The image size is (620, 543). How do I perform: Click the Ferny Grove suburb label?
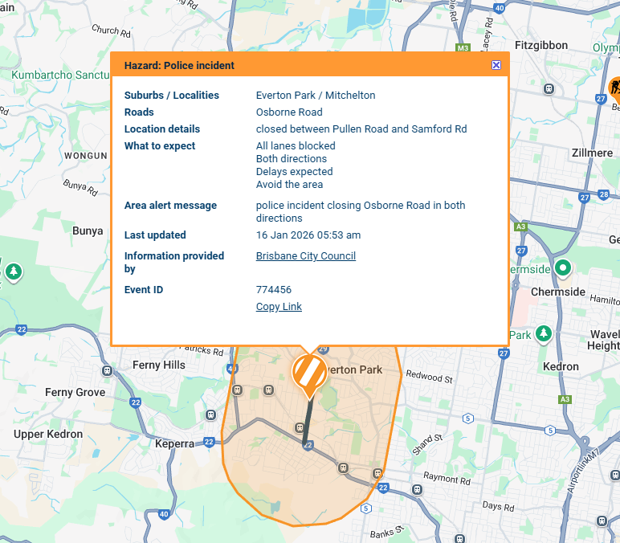[75, 392]
